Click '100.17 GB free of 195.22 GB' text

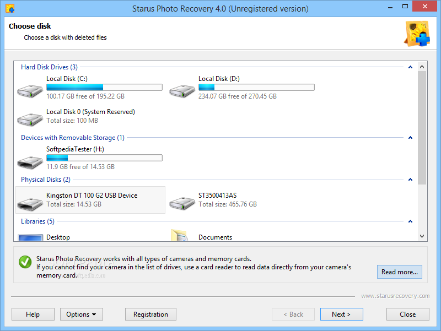click(x=85, y=96)
